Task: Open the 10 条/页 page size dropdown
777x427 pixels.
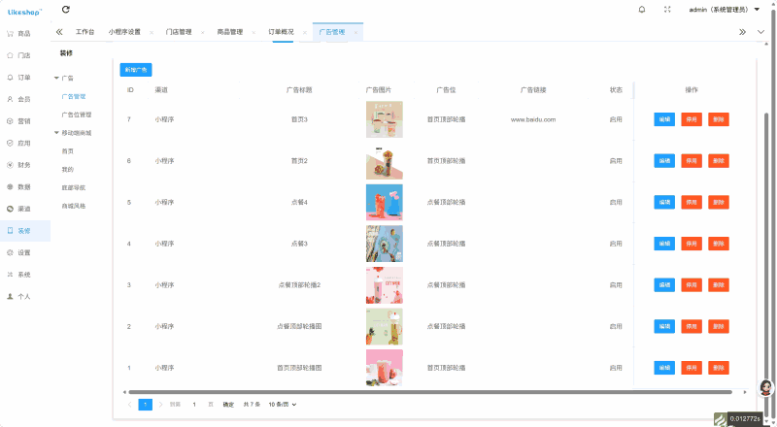Action: [x=283, y=405]
